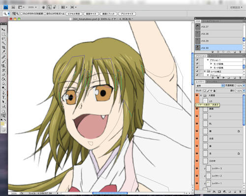Open the 初期設定 workspace switcher
This screenshot has height=196, width=246.
click(236, 7)
